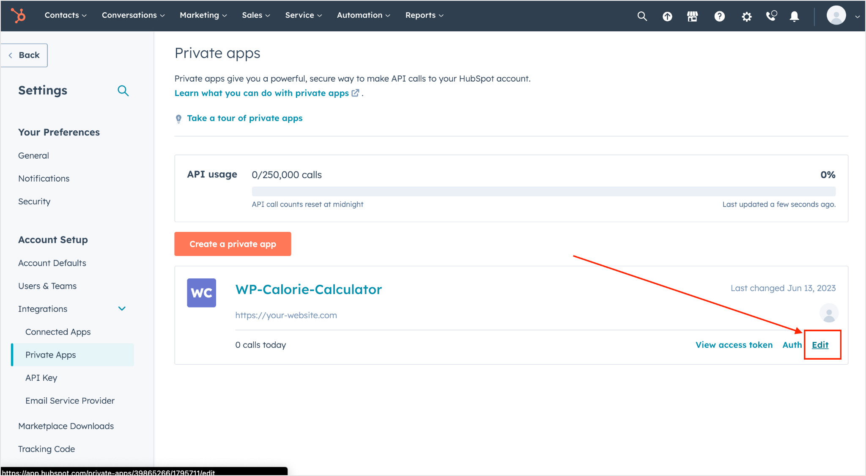This screenshot has width=866, height=476.
Task: Open the search icon in top navigation
Action: click(x=643, y=15)
